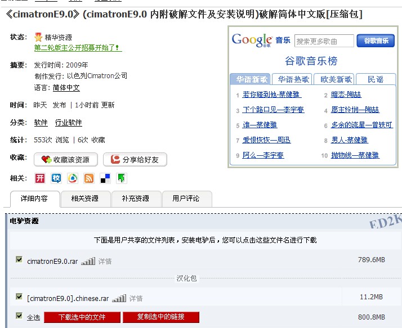Click the cimatronE9.0.rar file link
Image resolution: width=402 pixels, height=328 pixels.
tap(52, 261)
